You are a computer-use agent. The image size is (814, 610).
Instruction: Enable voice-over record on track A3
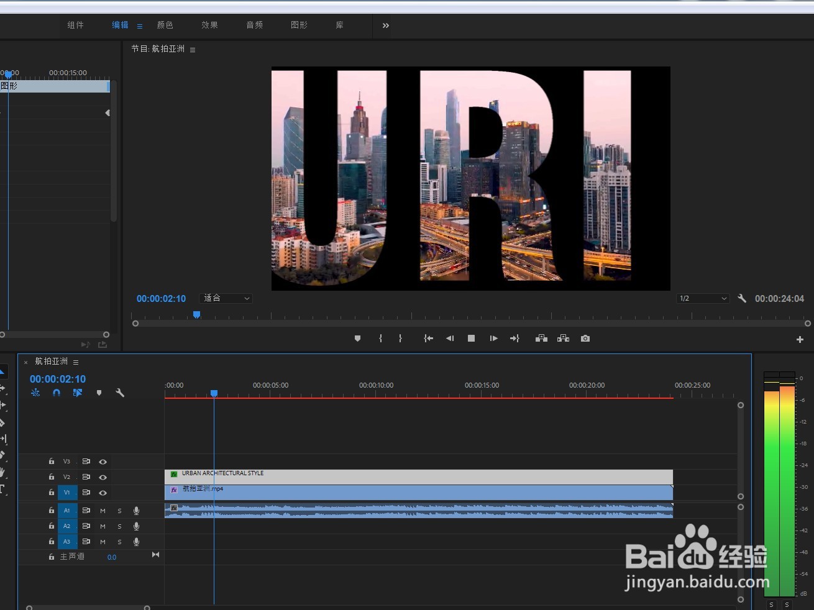pyautogui.click(x=137, y=542)
